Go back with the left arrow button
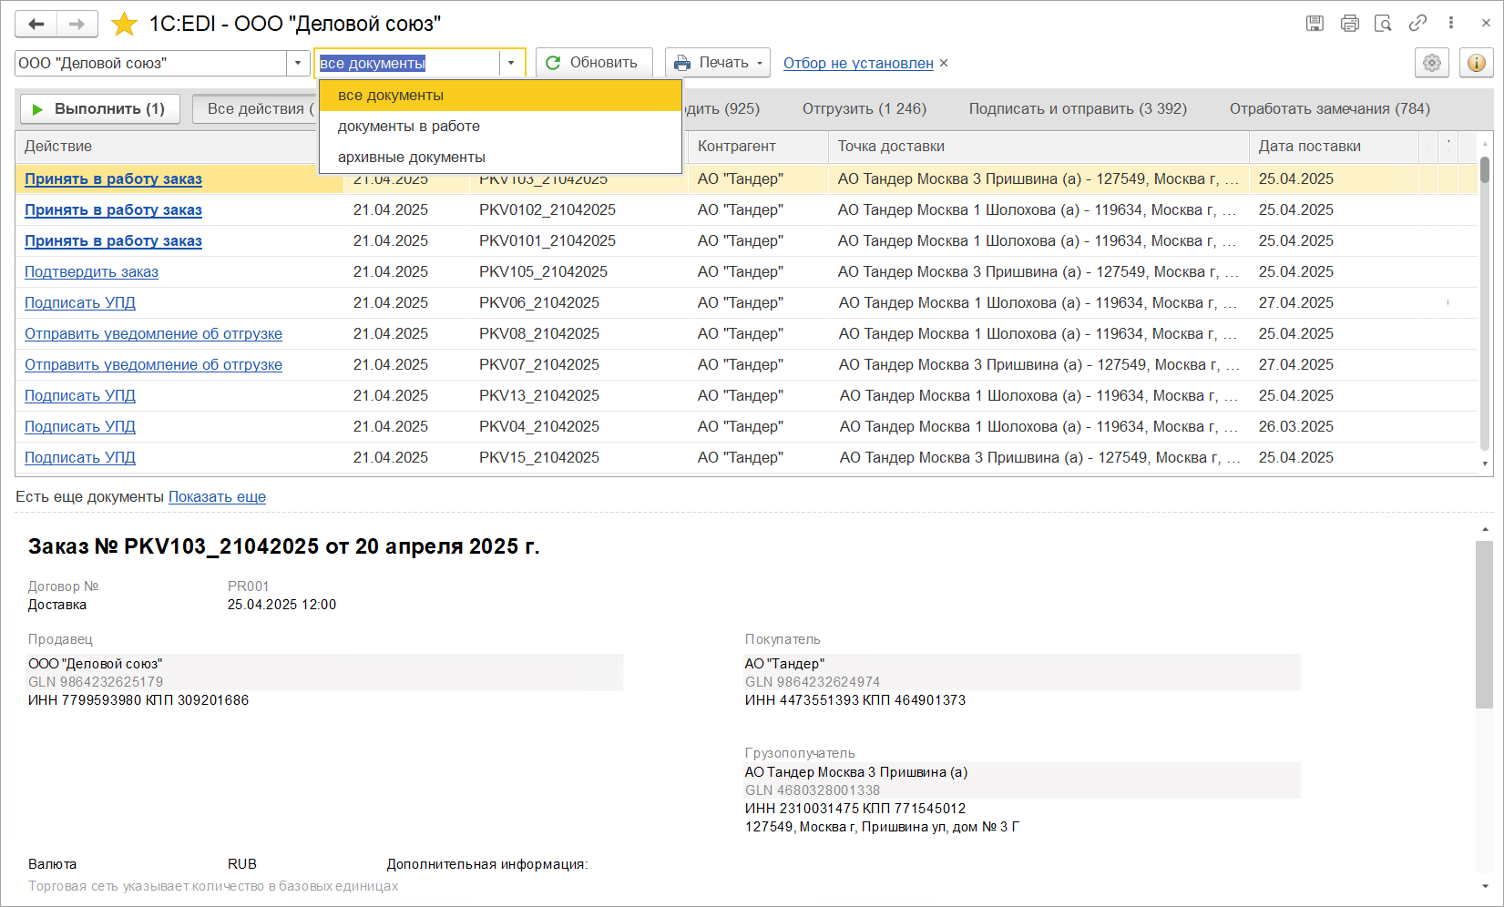The width and height of the screenshot is (1504, 907). point(36,25)
